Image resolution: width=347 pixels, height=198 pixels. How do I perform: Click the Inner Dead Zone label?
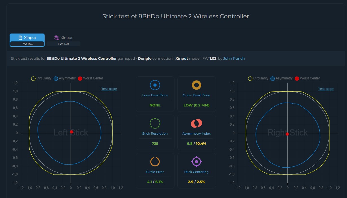point(155,95)
